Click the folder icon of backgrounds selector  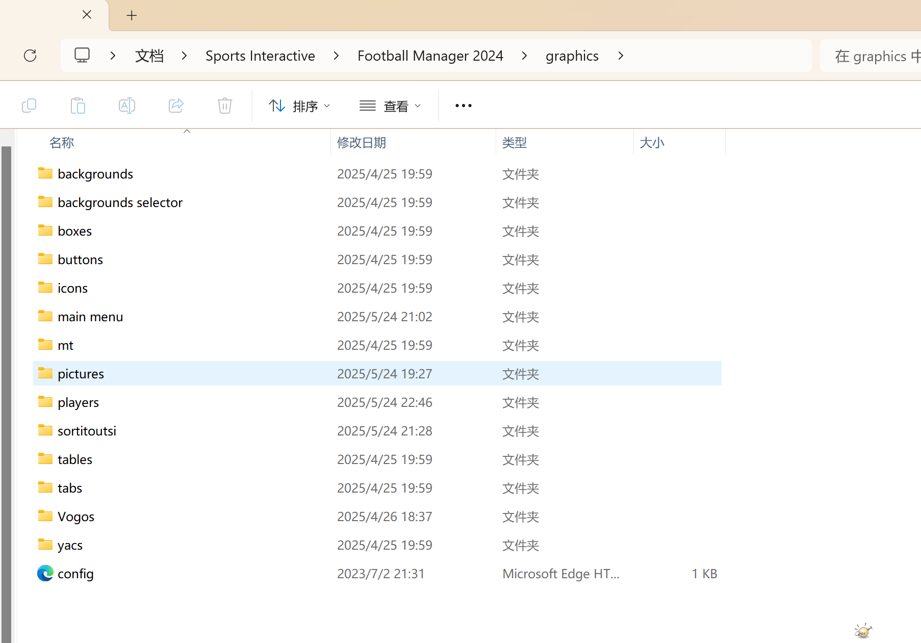pyautogui.click(x=45, y=202)
